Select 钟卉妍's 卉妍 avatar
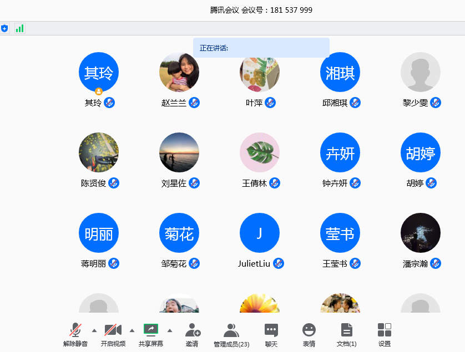 point(340,152)
